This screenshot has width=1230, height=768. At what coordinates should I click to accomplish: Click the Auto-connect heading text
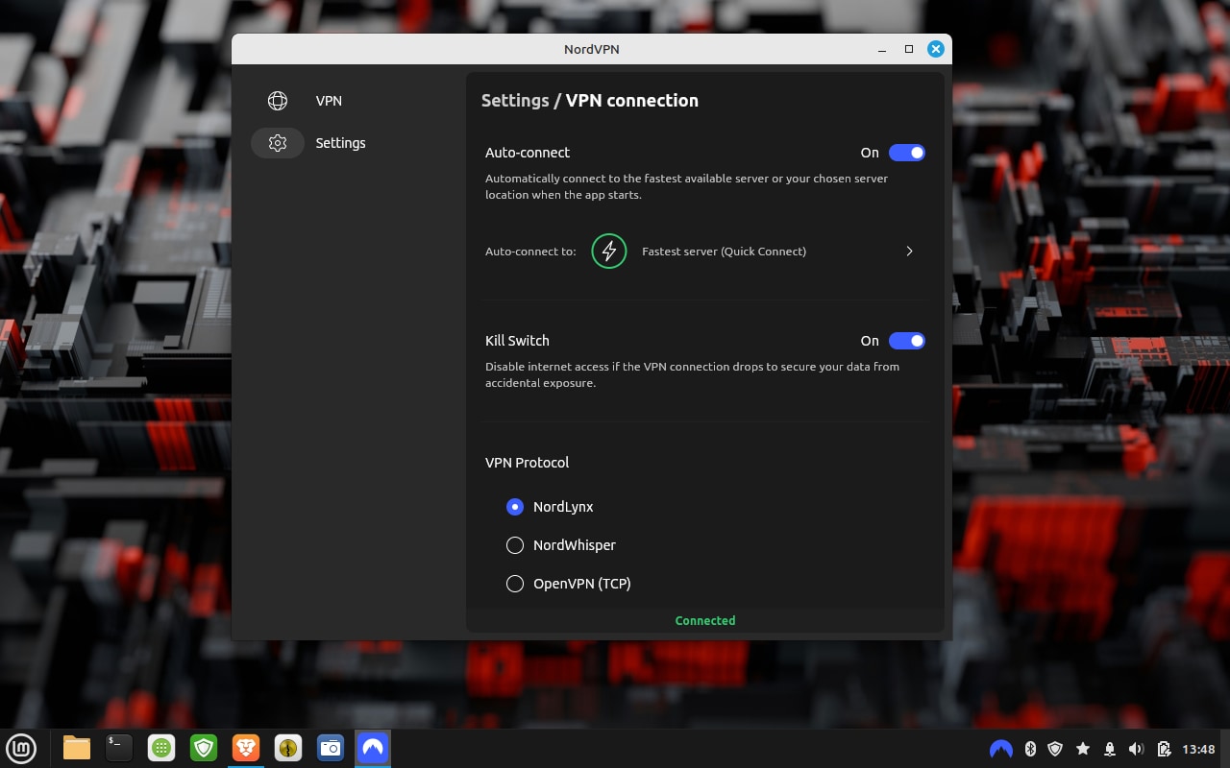click(528, 153)
